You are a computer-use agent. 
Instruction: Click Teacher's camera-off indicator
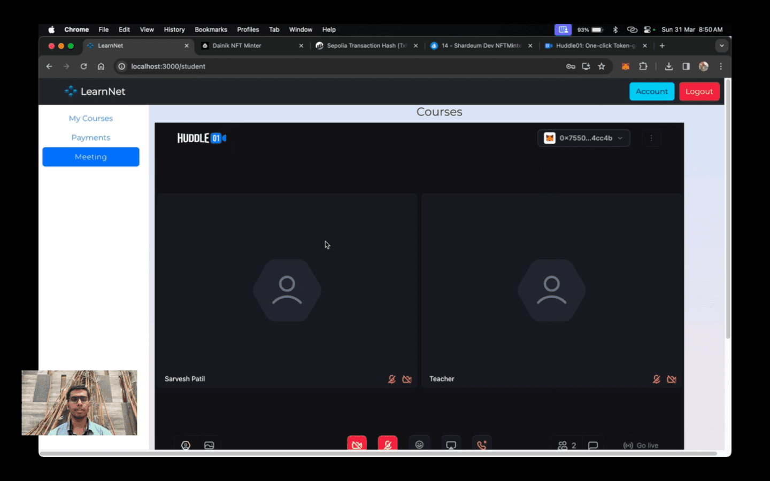pos(672,379)
